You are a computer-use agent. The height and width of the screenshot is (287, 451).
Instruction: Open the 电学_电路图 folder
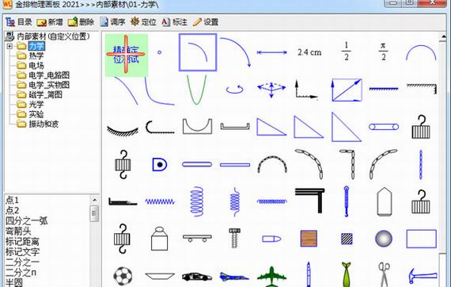coord(49,75)
